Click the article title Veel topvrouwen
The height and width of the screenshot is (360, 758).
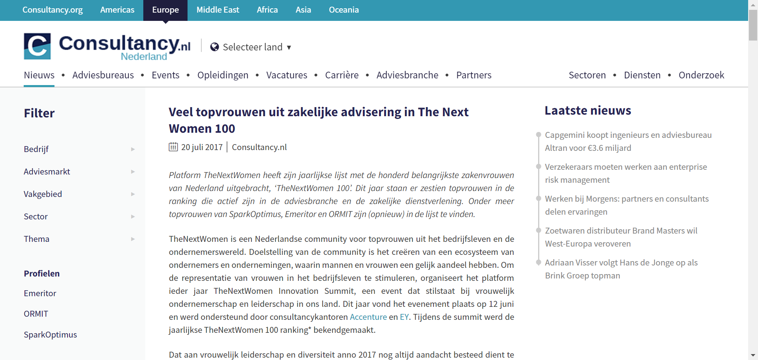click(x=319, y=120)
